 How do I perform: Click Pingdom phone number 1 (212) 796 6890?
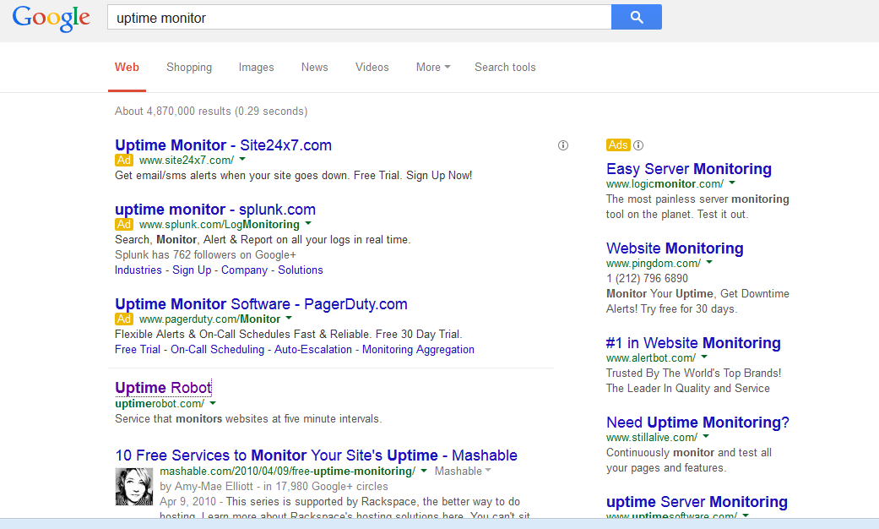[x=647, y=278]
